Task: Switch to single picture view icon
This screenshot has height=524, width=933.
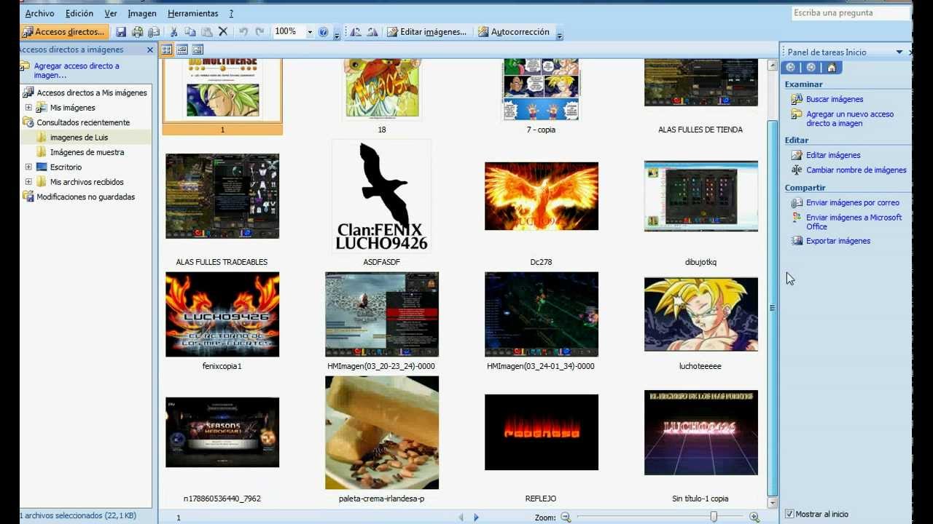Action: click(x=198, y=49)
